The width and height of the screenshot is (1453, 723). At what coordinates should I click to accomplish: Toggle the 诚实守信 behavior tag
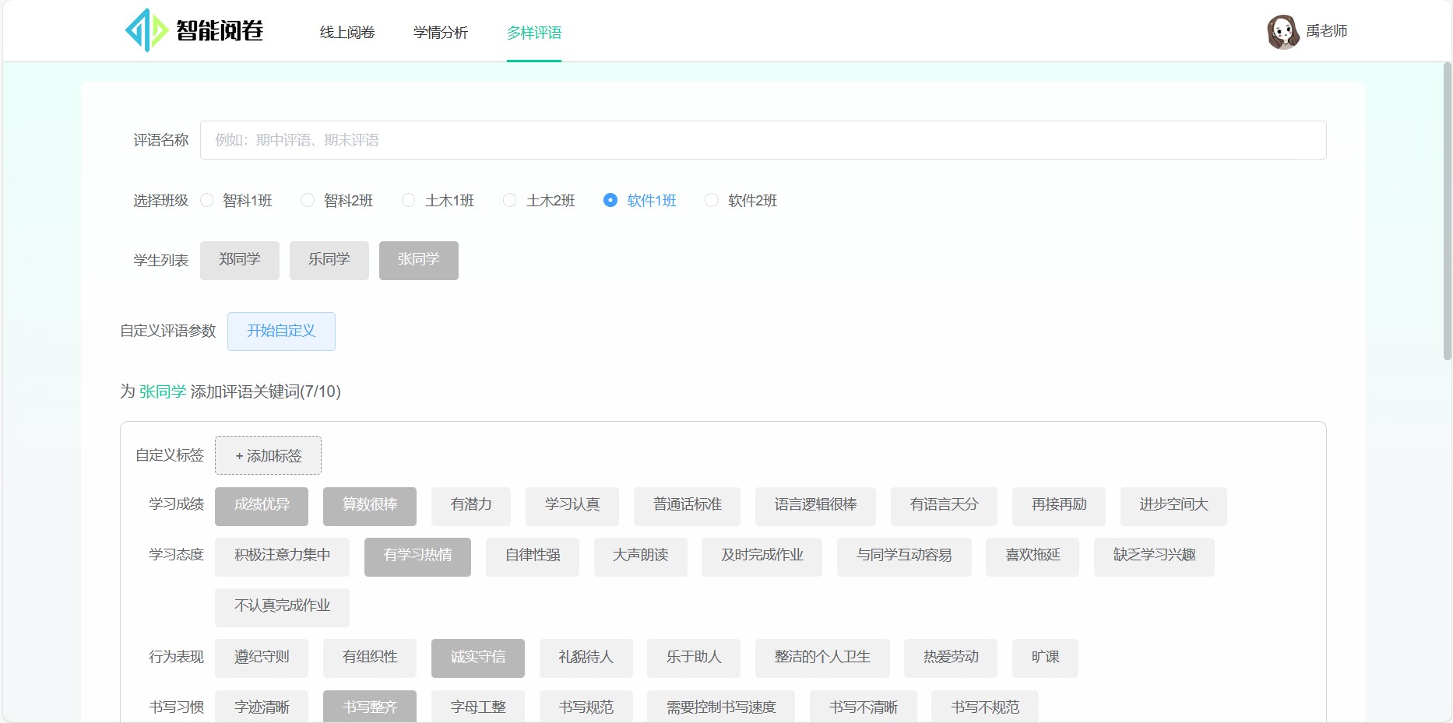click(477, 658)
